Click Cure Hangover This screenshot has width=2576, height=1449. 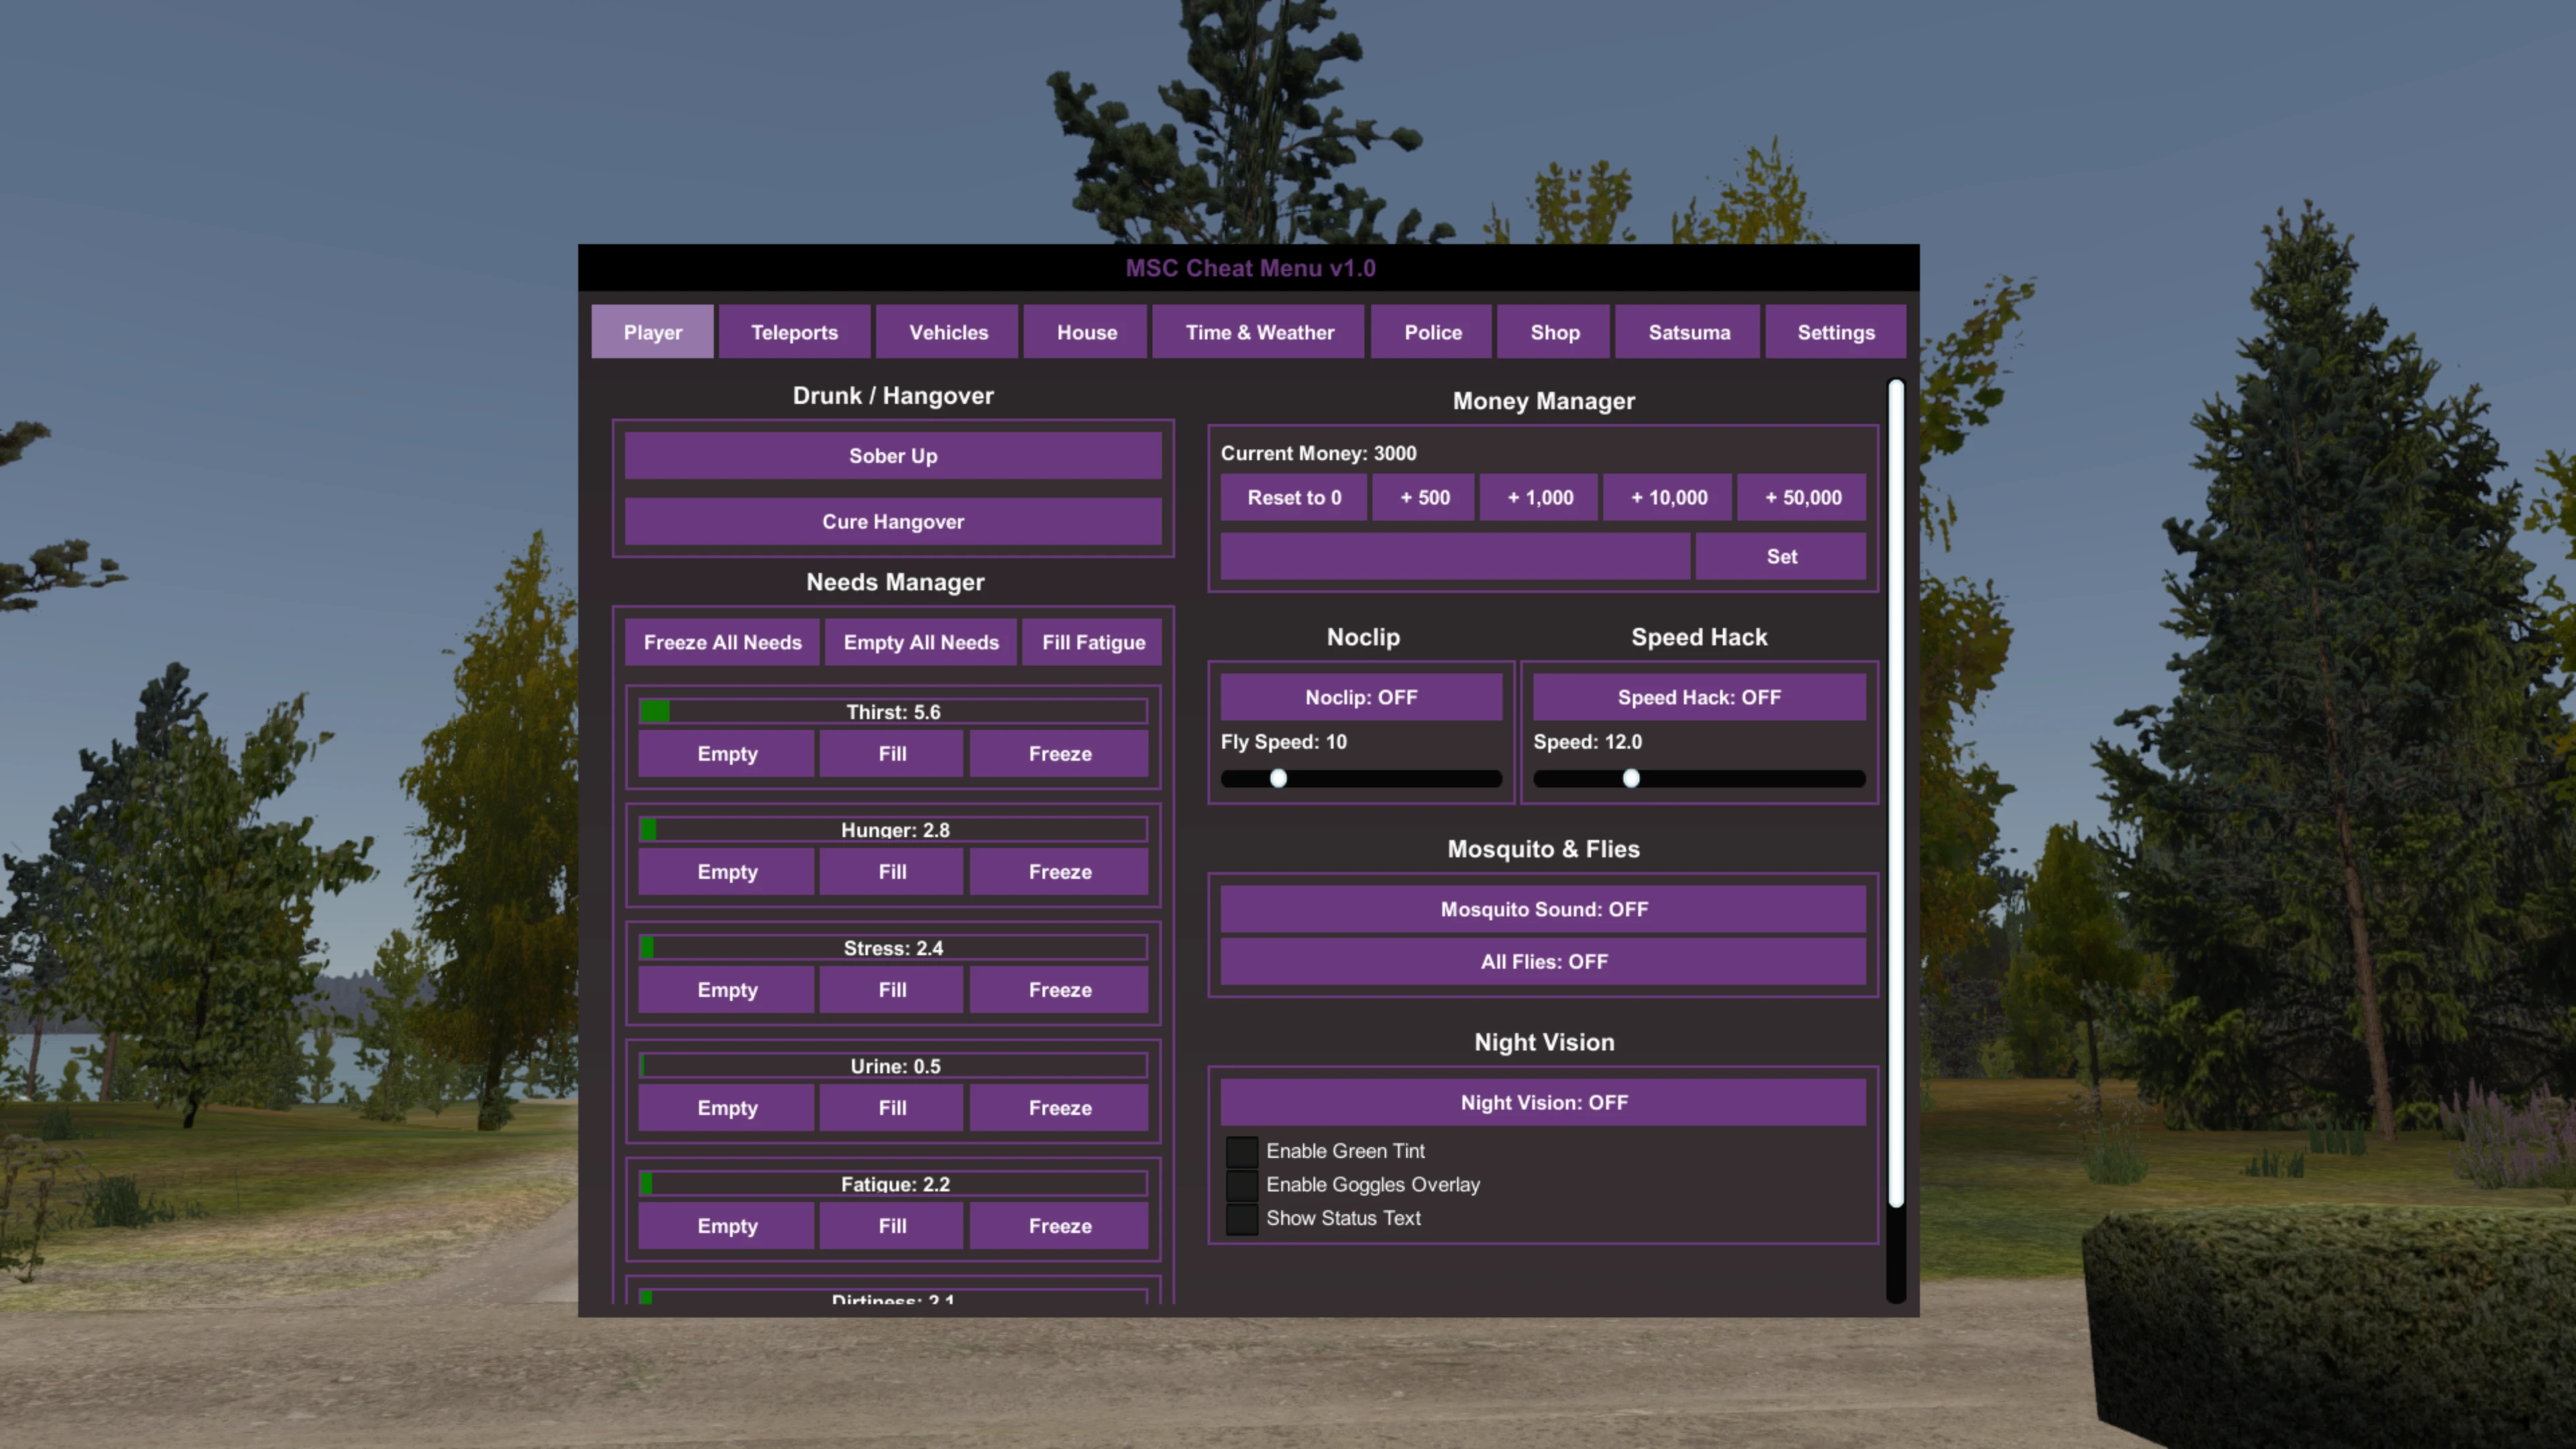[x=892, y=521]
